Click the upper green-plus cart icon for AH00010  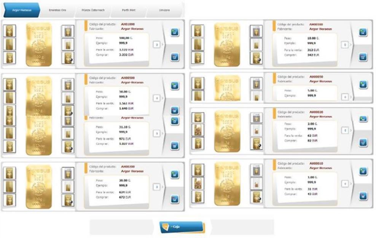(x=363, y=171)
